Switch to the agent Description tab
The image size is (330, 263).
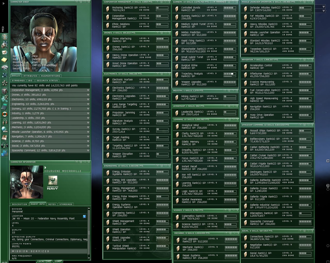pos(19,204)
